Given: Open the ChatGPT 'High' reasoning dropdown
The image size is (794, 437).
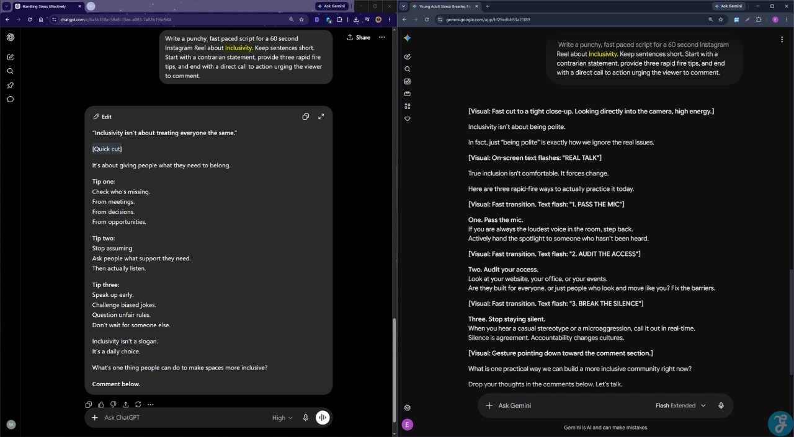Looking at the screenshot, I should [x=282, y=418].
